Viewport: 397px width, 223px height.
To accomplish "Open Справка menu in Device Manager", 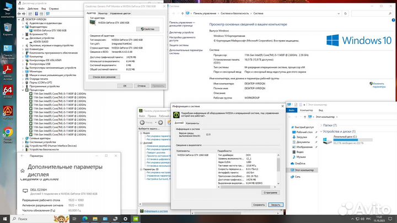I will click(53, 9).
